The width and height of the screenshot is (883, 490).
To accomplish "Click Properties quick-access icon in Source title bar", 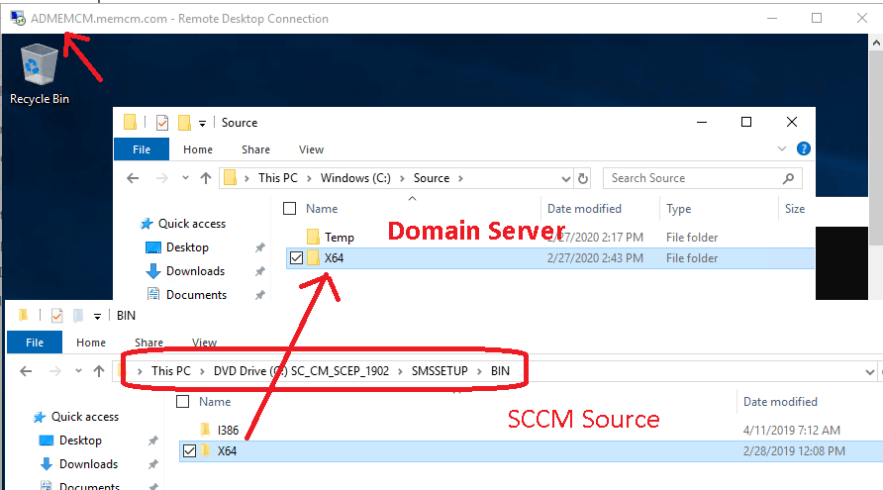I will tap(162, 122).
